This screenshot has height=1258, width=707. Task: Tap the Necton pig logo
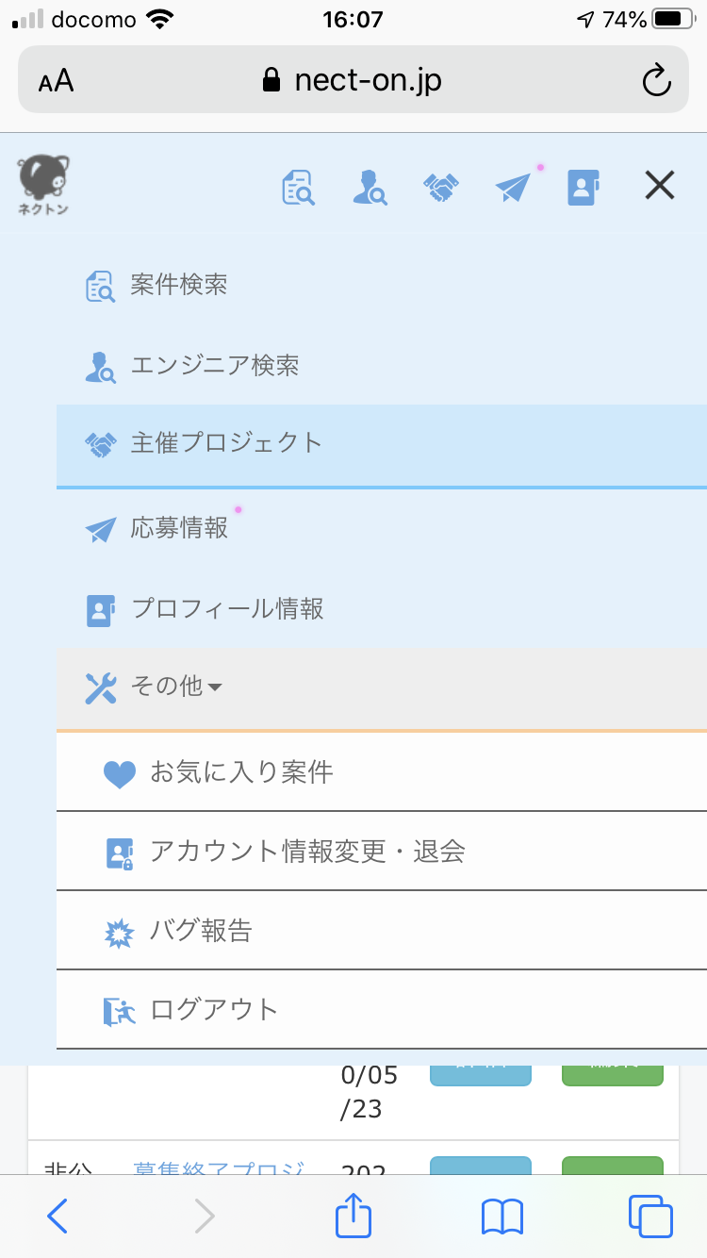point(43,185)
